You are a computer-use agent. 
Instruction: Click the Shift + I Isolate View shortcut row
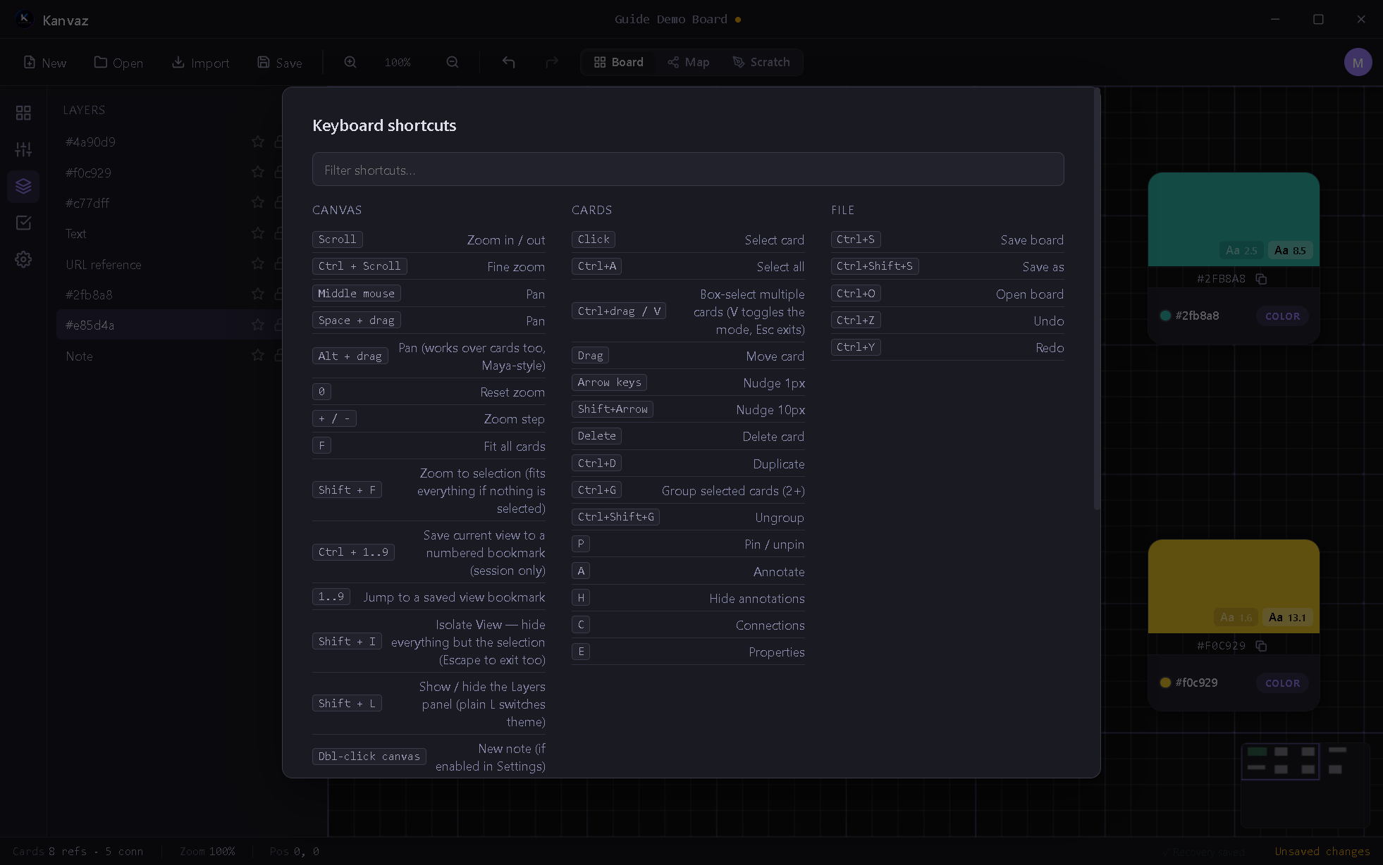(429, 642)
